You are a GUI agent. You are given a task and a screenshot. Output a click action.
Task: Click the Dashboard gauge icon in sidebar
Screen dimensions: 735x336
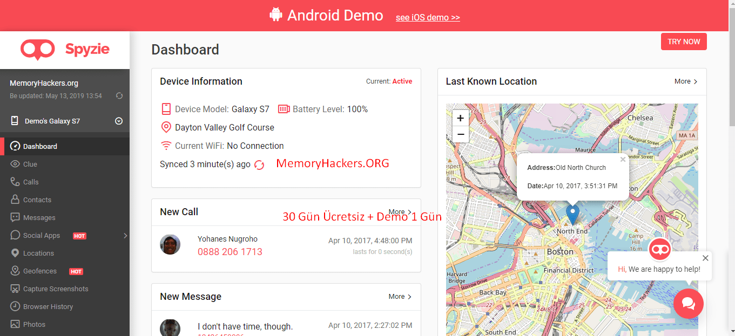[15, 146]
